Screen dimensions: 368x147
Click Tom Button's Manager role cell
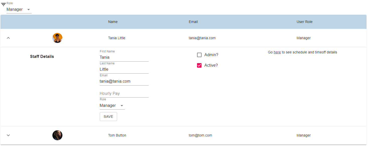click(304, 135)
